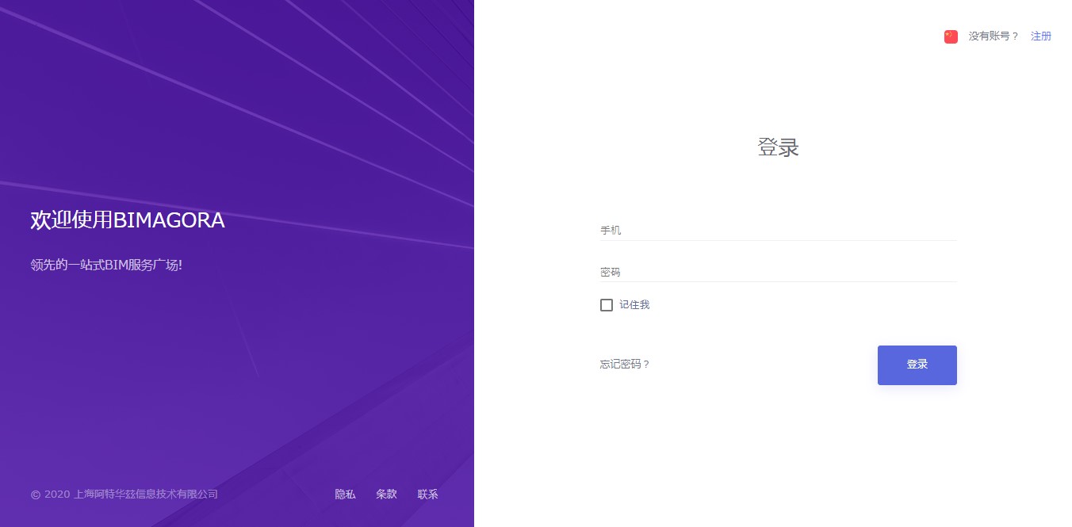The height and width of the screenshot is (527, 1072).
Task: Select the © 2020 上海阿特华兹 copyright text
Action: [124, 495]
